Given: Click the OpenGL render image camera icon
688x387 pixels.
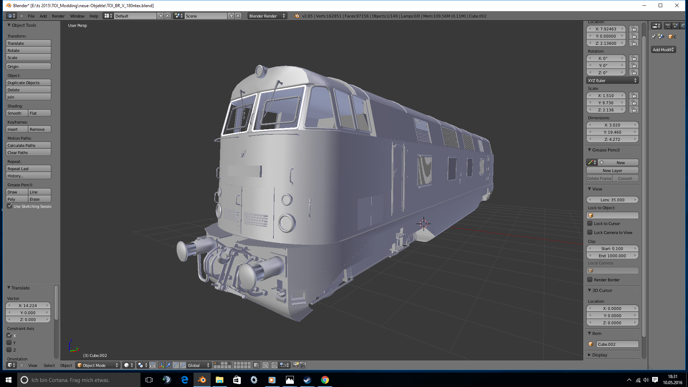Looking at the screenshot, I should click(x=296, y=365).
